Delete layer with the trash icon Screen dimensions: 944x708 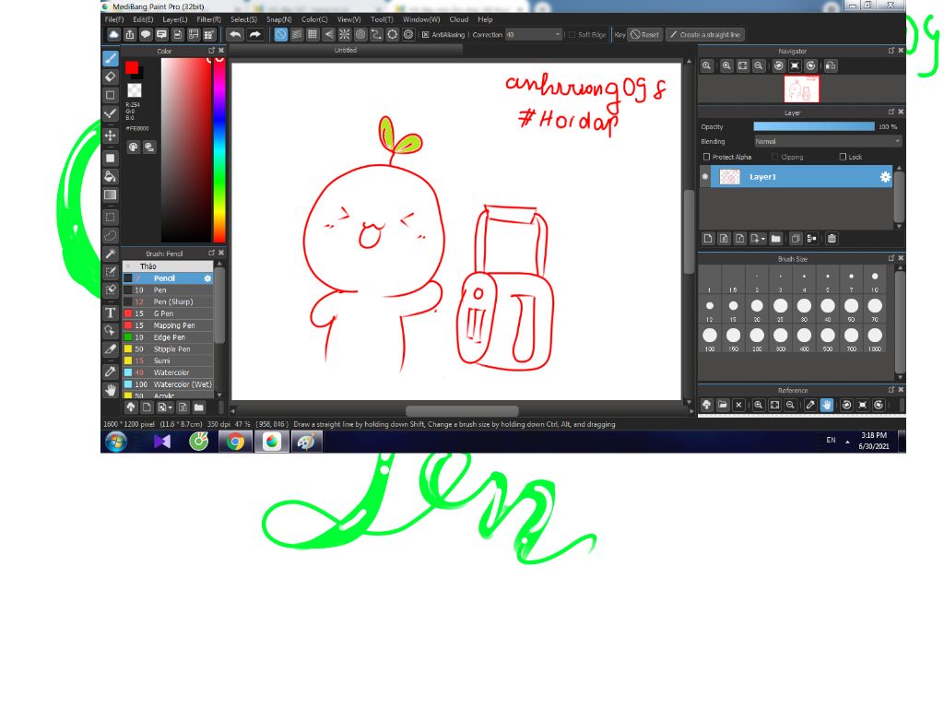point(832,239)
